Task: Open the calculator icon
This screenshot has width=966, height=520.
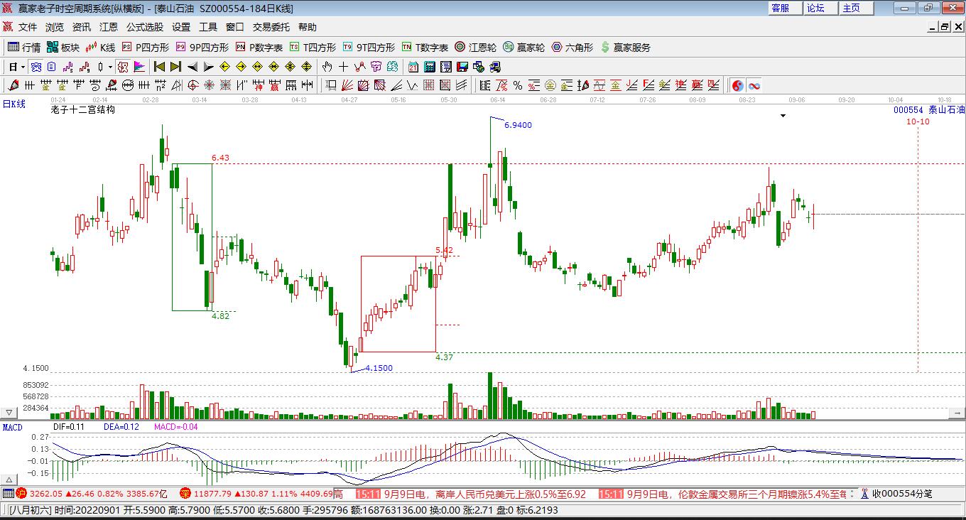Action: click(429, 67)
